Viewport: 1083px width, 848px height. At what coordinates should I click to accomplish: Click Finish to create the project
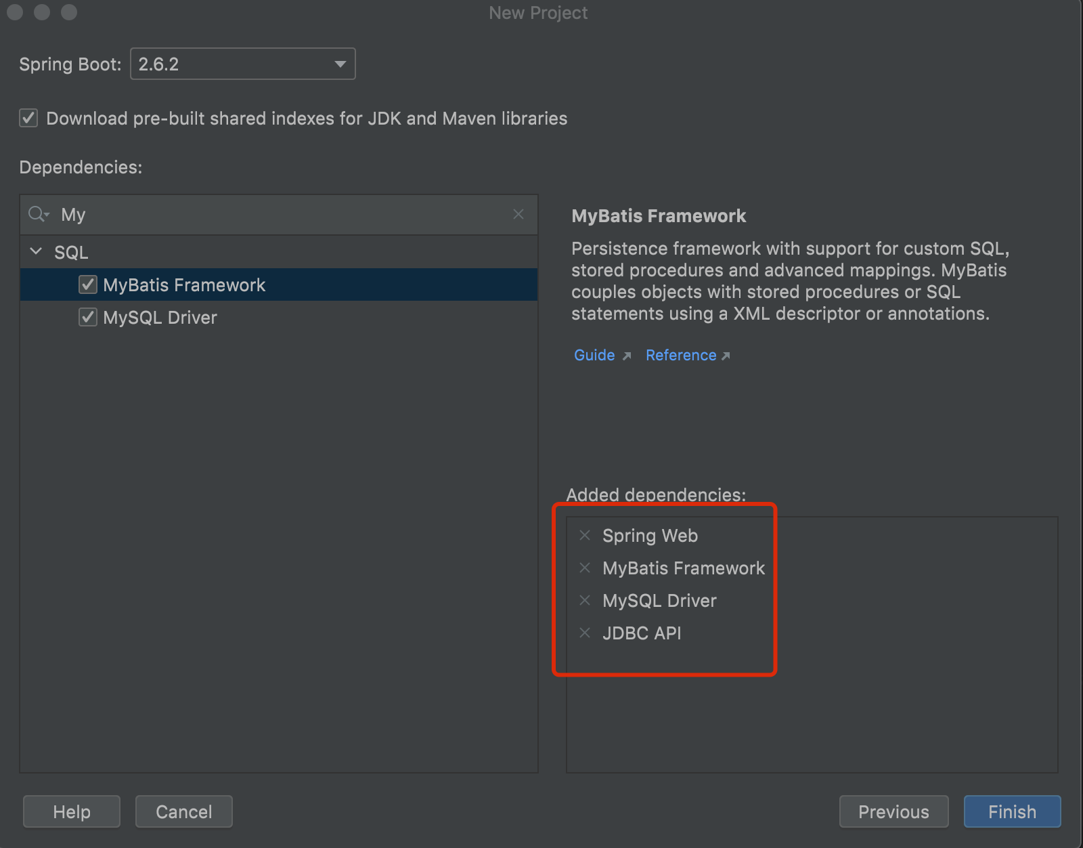(1012, 811)
